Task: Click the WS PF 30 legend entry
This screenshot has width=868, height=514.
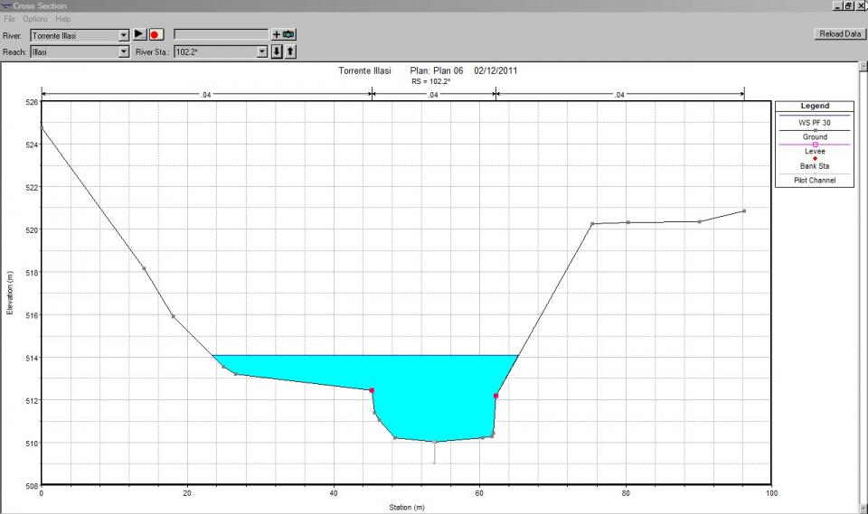Action: (x=814, y=122)
